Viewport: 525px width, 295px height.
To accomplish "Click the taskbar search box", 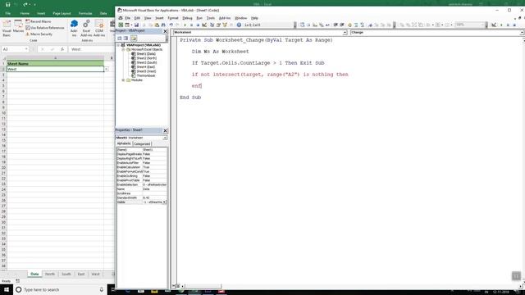I will click(x=60, y=289).
